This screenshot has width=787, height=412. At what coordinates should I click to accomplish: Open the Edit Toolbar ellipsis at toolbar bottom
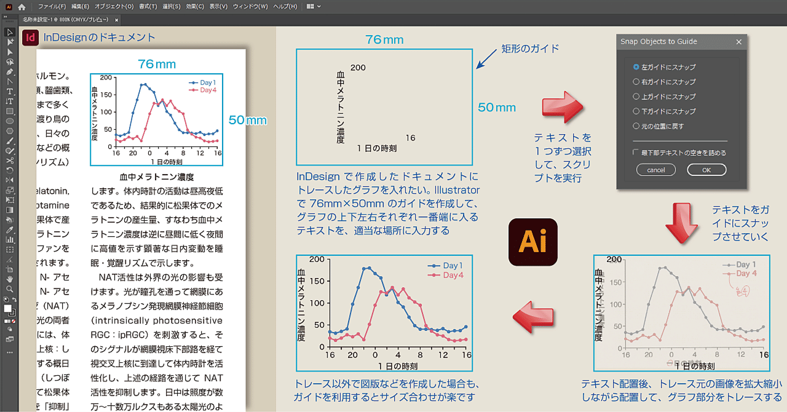pos(9,352)
